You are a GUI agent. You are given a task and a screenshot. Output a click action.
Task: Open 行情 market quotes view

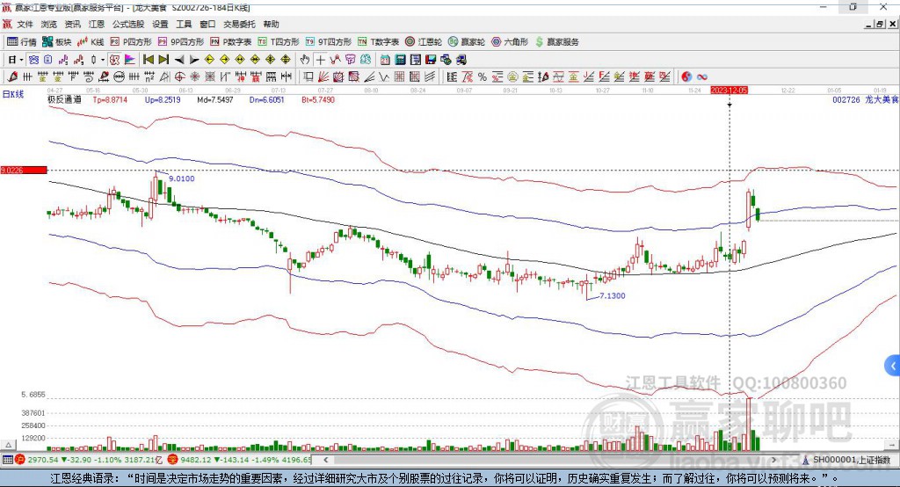(x=22, y=42)
